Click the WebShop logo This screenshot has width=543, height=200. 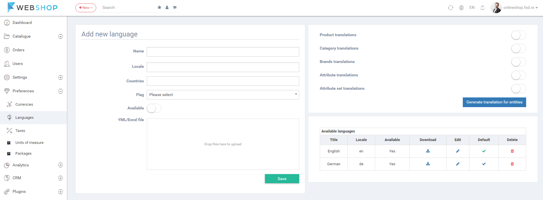tap(33, 7)
